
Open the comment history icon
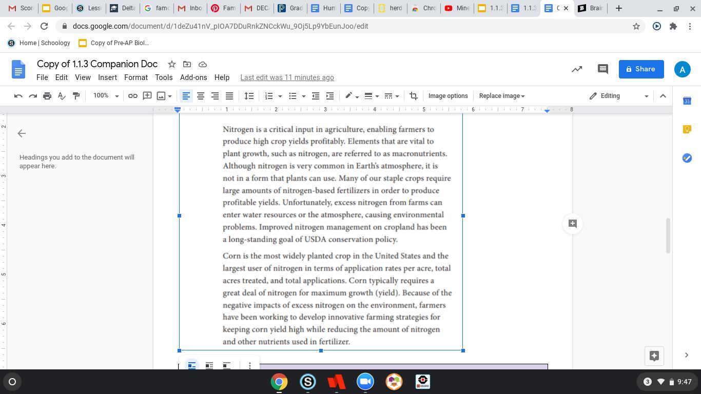[x=603, y=69]
